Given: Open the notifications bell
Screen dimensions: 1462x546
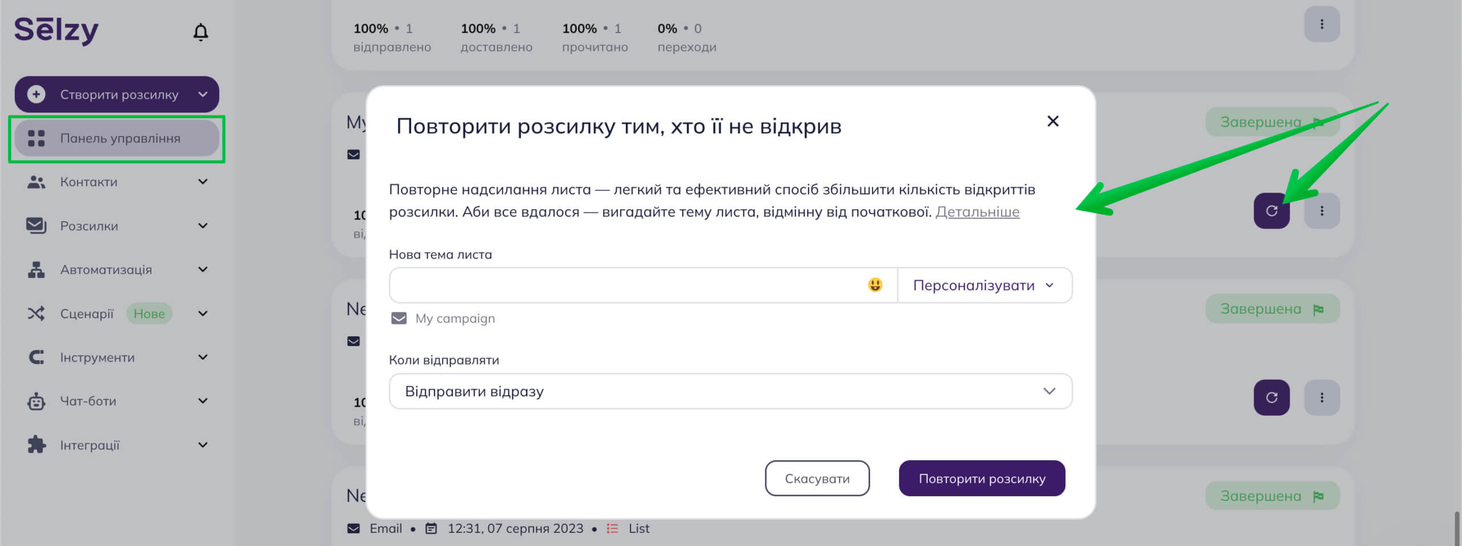Looking at the screenshot, I should click(200, 32).
